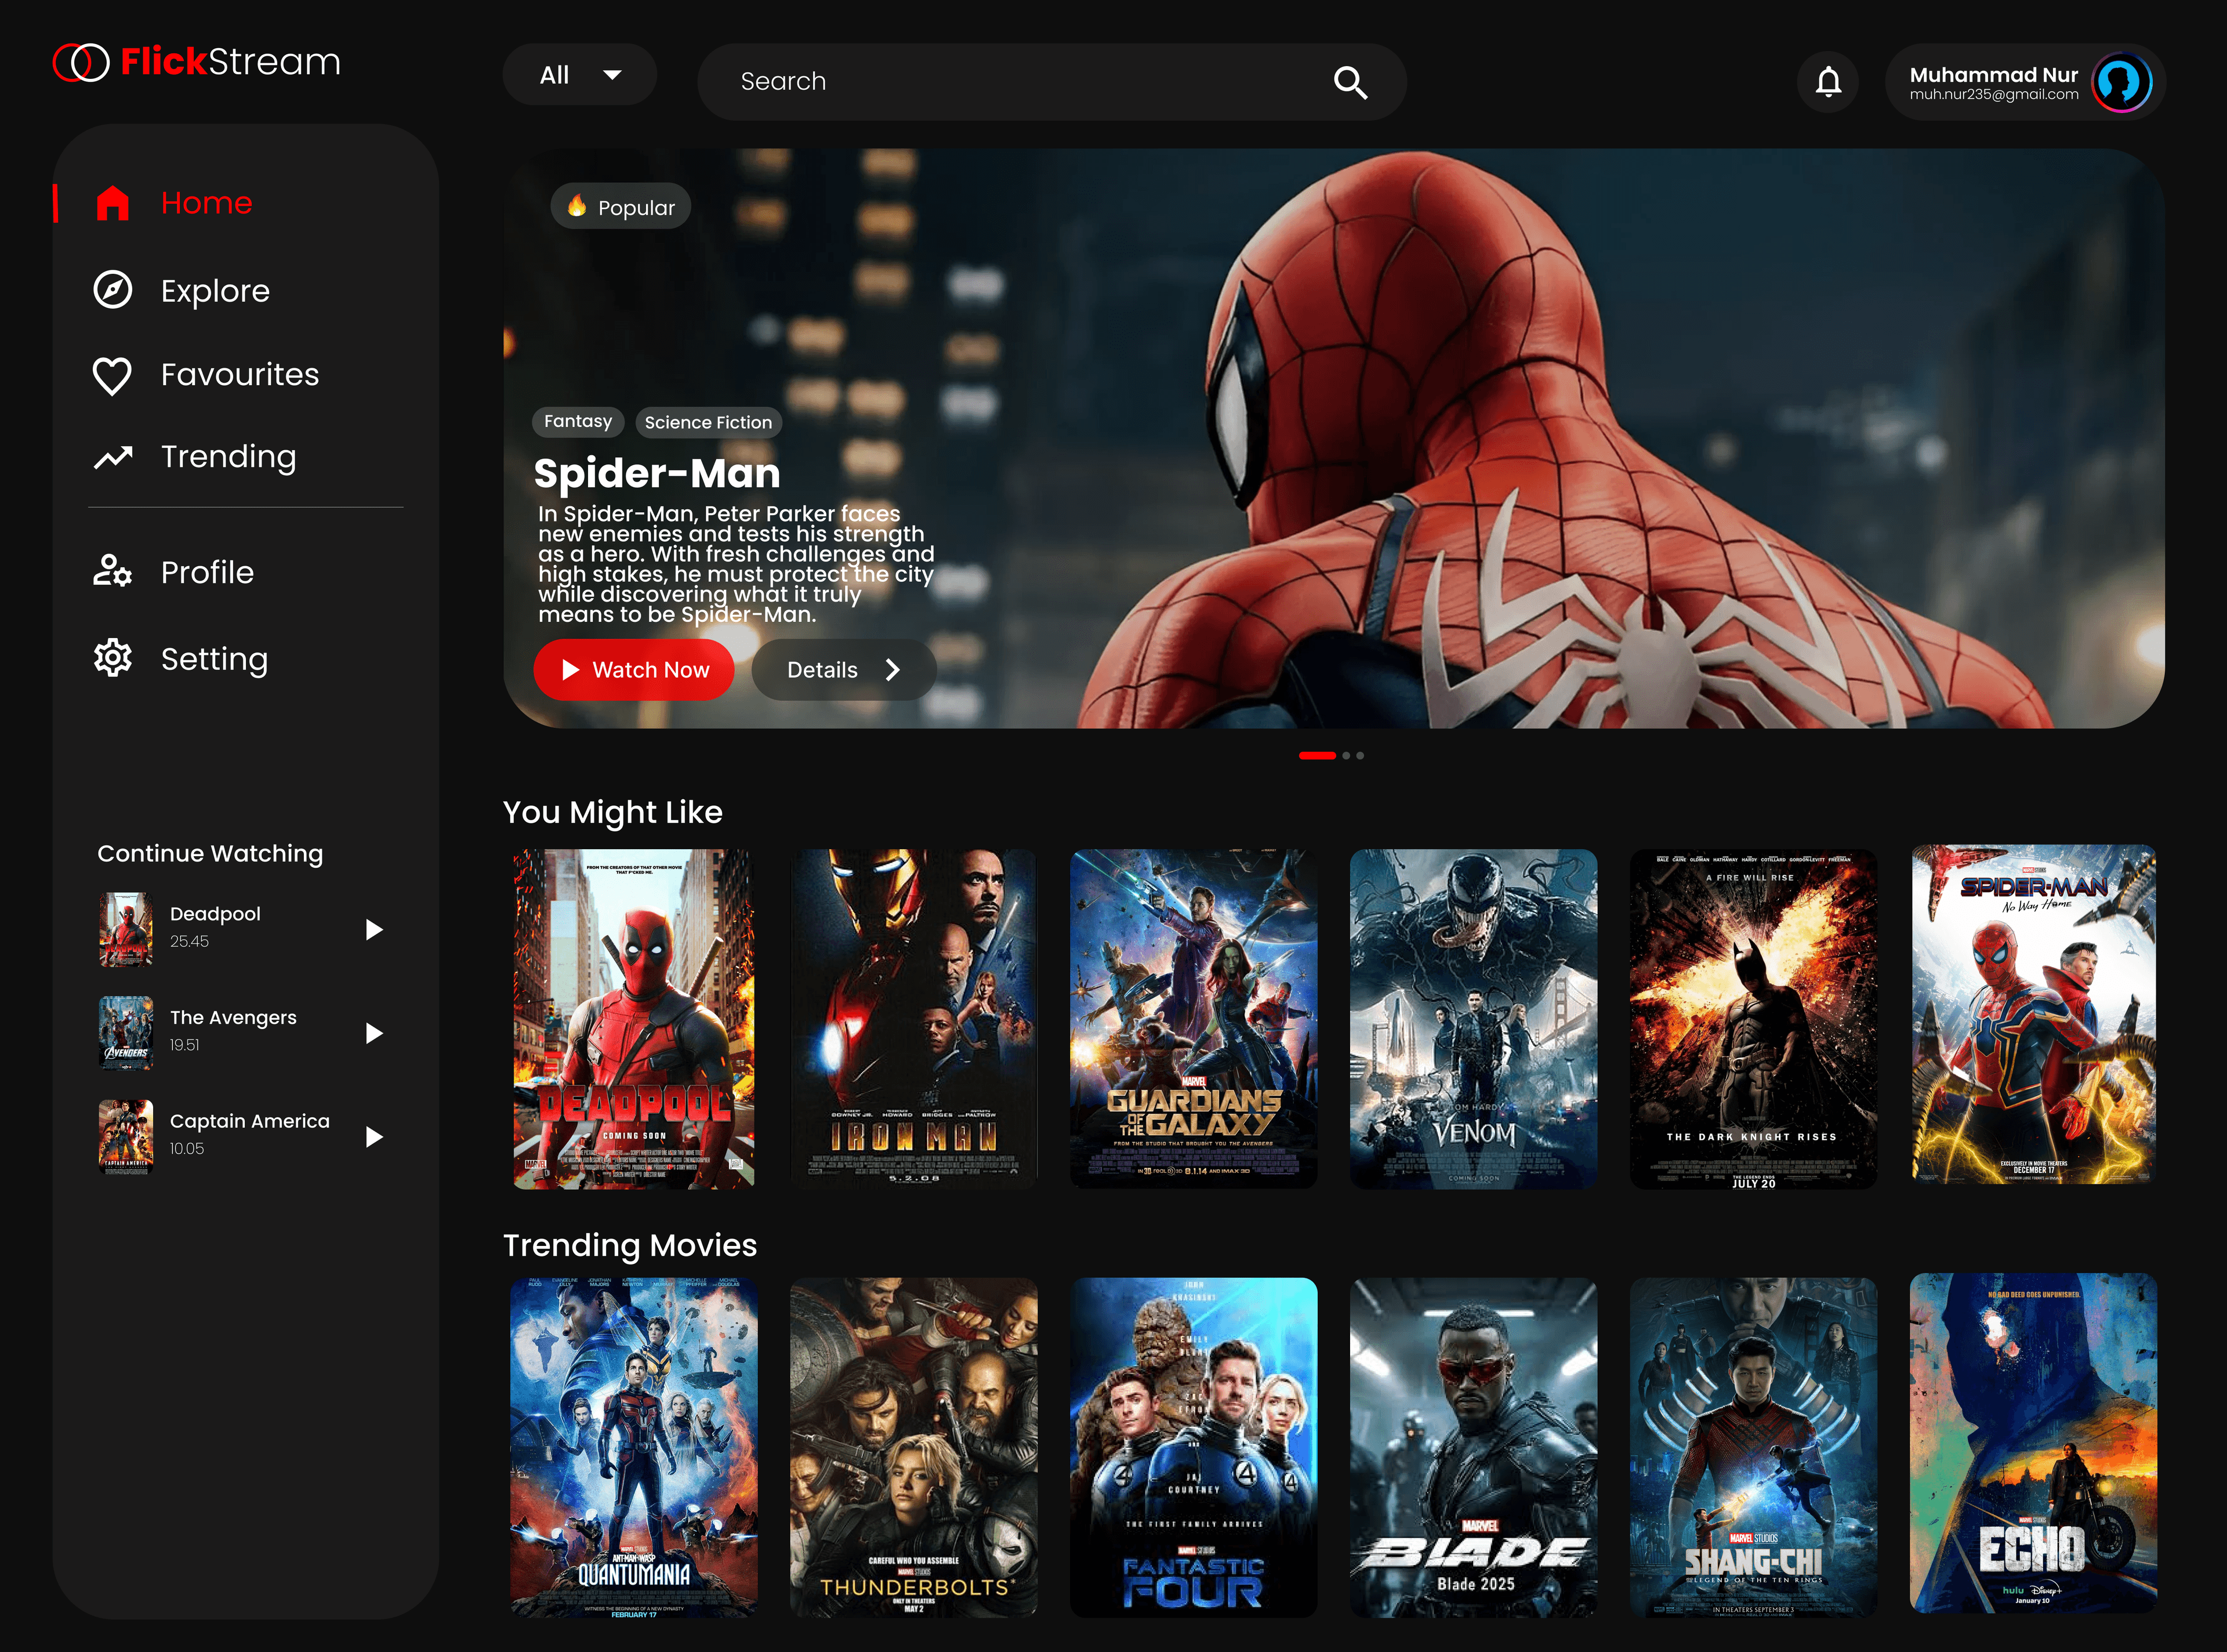The width and height of the screenshot is (2227, 1652).
Task: Open the All category dropdown
Action: tap(580, 75)
